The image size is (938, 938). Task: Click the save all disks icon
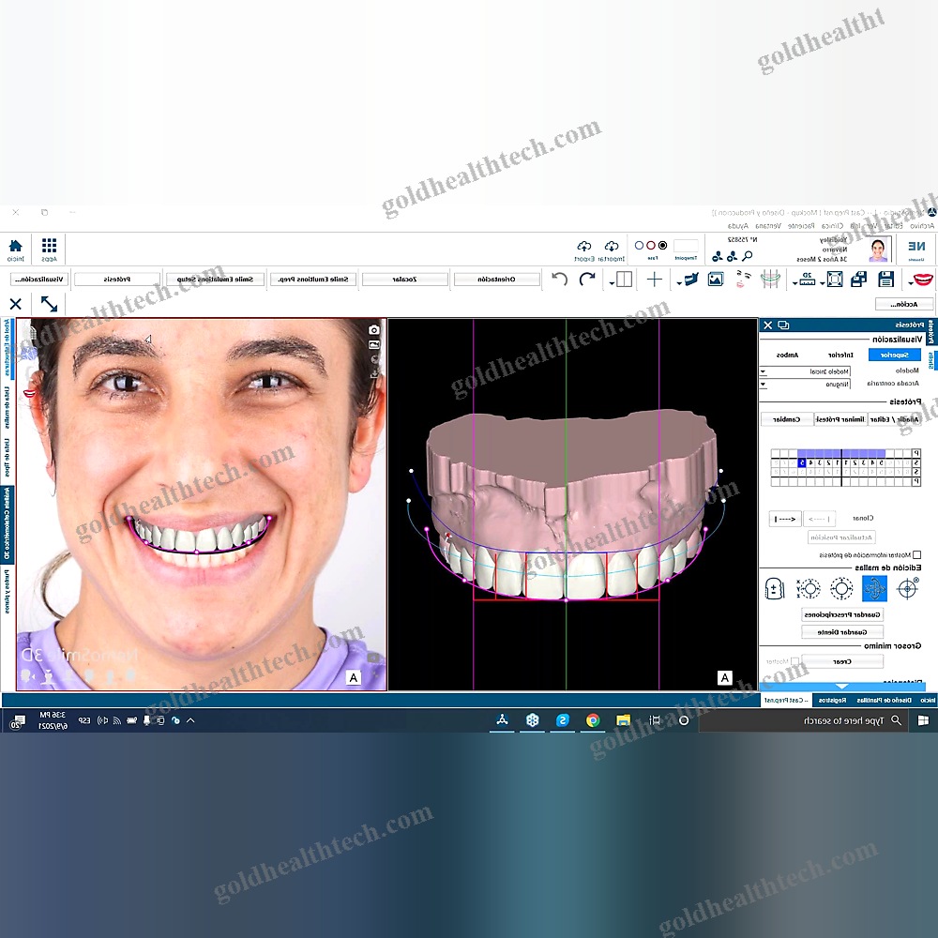click(858, 280)
